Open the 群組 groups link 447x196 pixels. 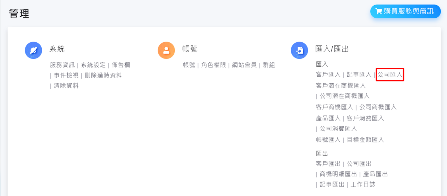pos(269,65)
